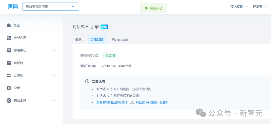Viewport: 271px width, 124px height.
Task: Click the 云市场 marketplace icon
Action: (9, 75)
